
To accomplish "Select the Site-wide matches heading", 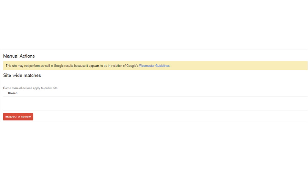I will pyautogui.click(x=22, y=76).
